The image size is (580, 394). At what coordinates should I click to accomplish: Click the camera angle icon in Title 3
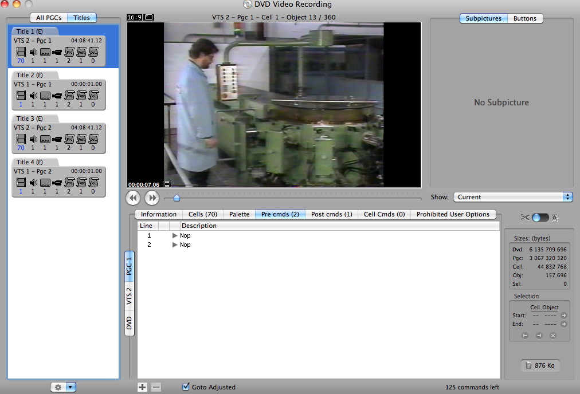(57, 139)
